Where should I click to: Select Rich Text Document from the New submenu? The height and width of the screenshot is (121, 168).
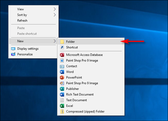tap(80, 94)
